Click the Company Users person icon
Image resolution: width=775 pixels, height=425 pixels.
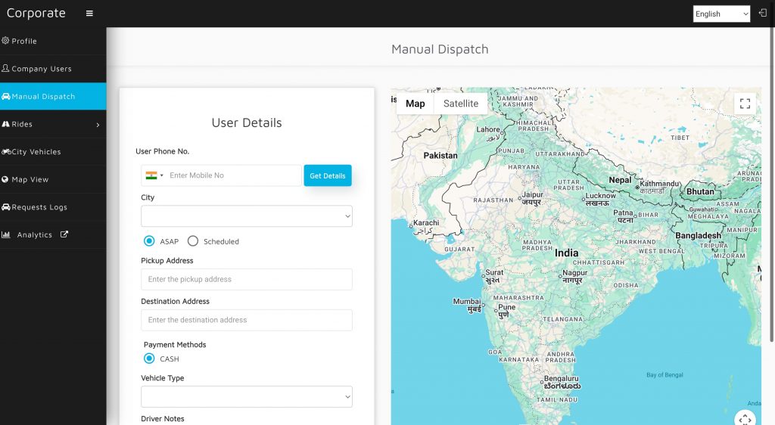click(6, 69)
